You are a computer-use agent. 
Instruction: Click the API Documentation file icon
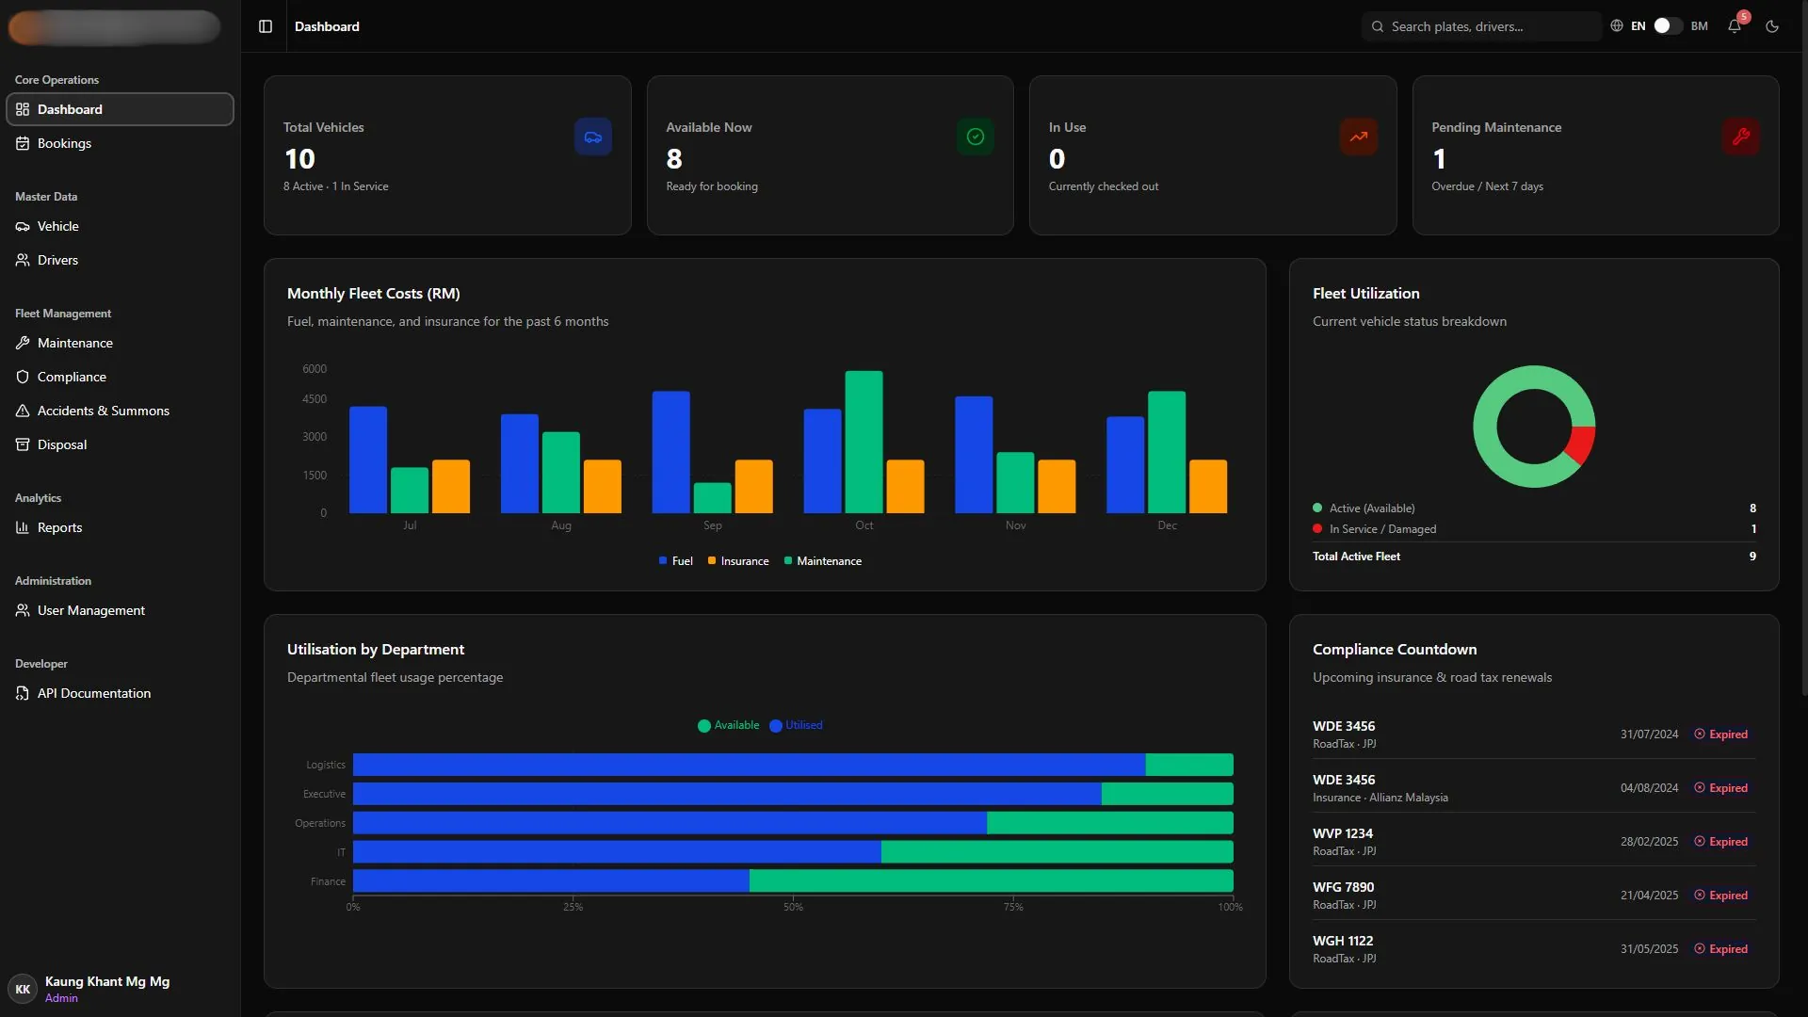[x=23, y=693]
